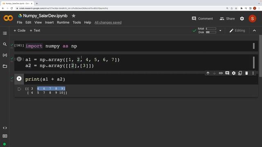The width and height of the screenshot is (262, 147).
Task: Open a new browser tab
Action: tap(37, 3)
